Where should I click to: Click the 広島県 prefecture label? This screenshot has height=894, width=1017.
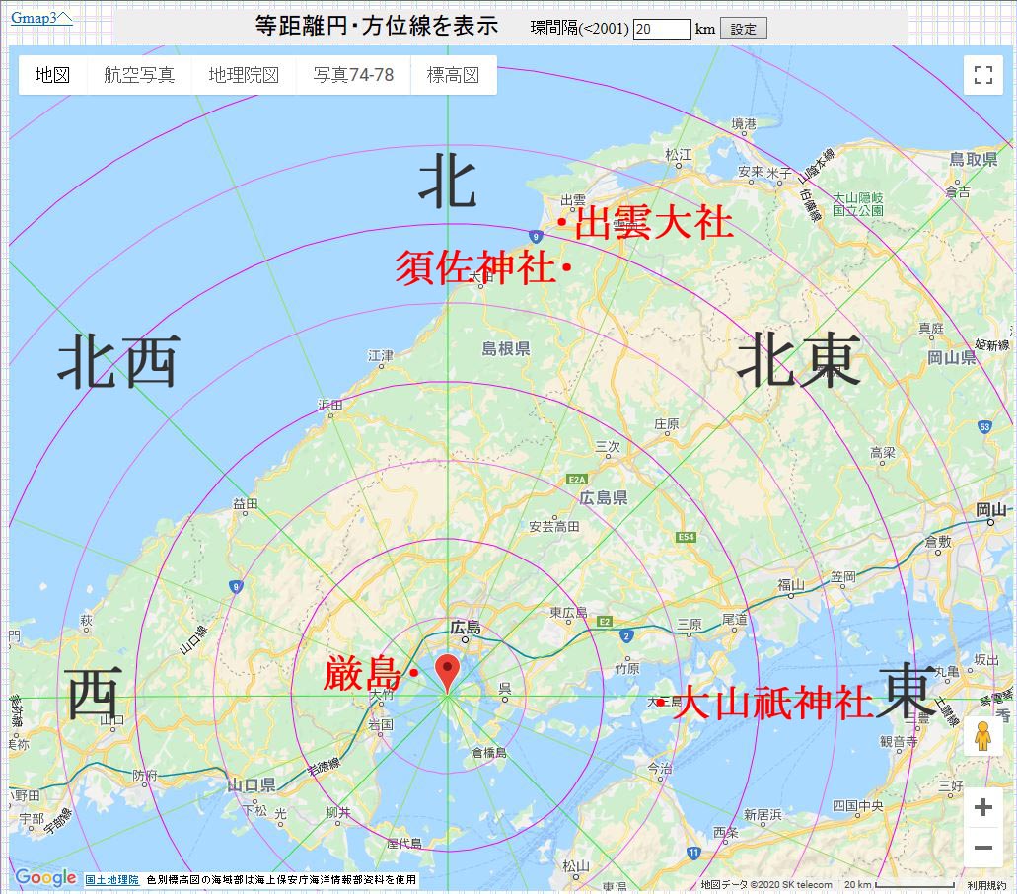click(x=603, y=497)
